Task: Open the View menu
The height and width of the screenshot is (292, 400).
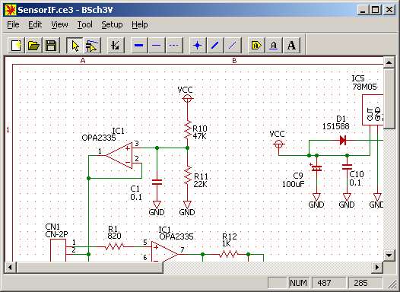Action: pos(59,25)
